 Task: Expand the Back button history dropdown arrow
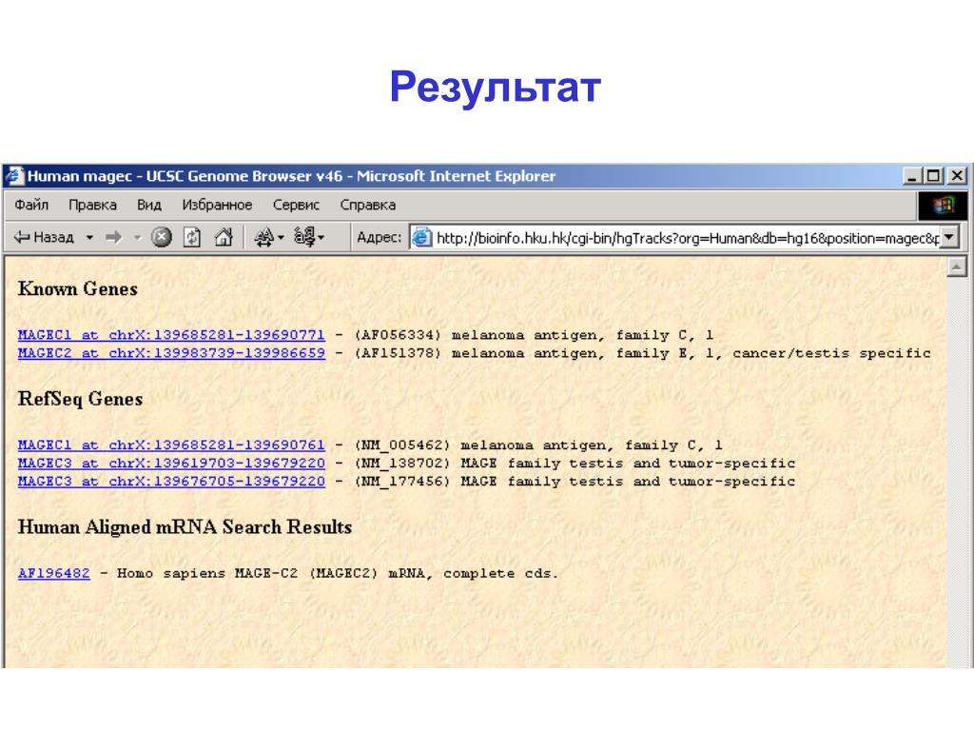(x=89, y=237)
